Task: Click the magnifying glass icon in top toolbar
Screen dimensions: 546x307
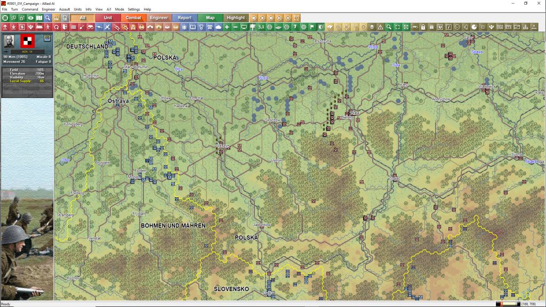Action: pos(47,18)
